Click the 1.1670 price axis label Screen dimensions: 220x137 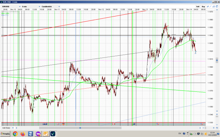(210, 12)
